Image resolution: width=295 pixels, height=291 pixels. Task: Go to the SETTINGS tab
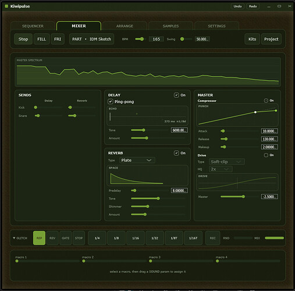coord(216,26)
